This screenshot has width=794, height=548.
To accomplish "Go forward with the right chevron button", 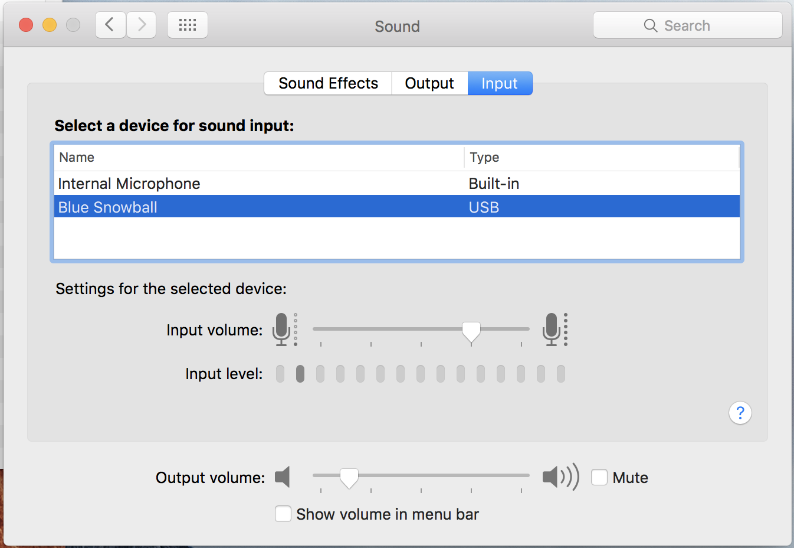I will (142, 25).
